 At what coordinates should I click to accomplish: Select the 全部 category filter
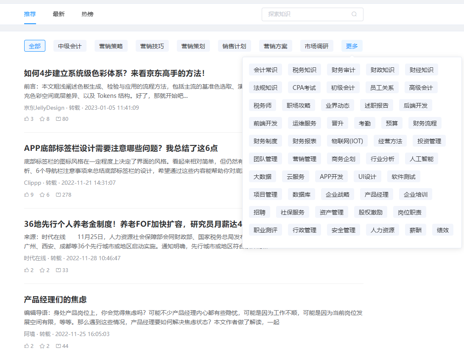(x=35, y=46)
